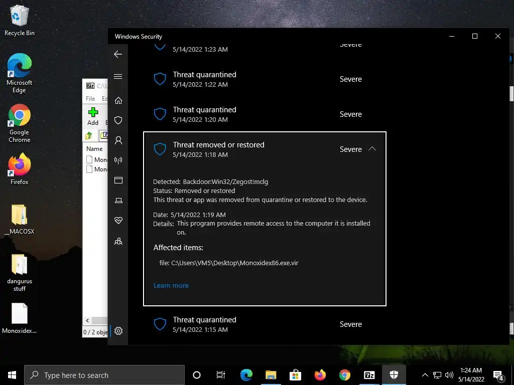Open the Windows Start menu

(x=12, y=375)
